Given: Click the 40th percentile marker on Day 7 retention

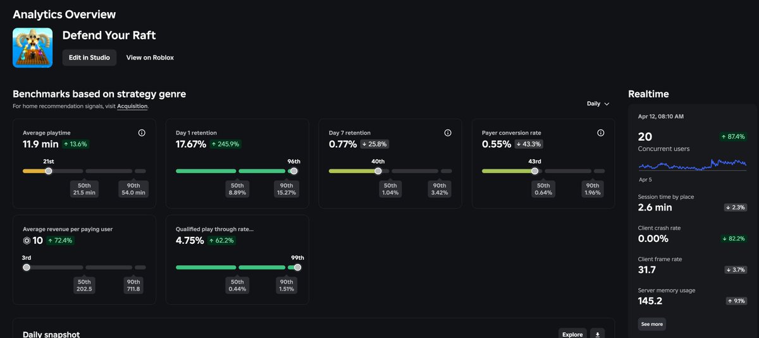Looking at the screenshot, I should (378, 171).
